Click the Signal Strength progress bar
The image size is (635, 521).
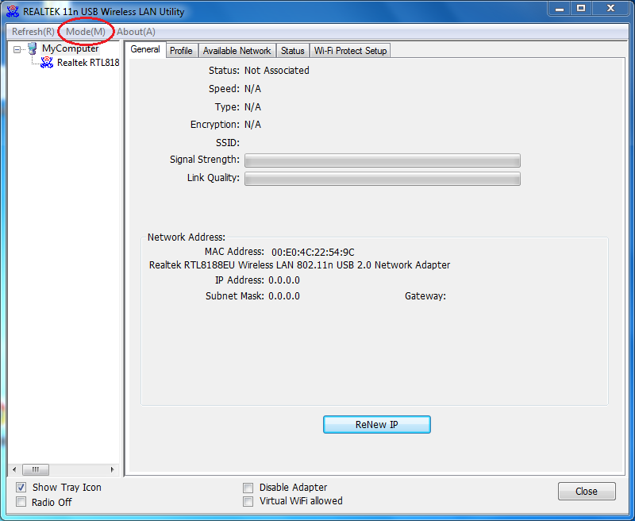tap(383, 160)
